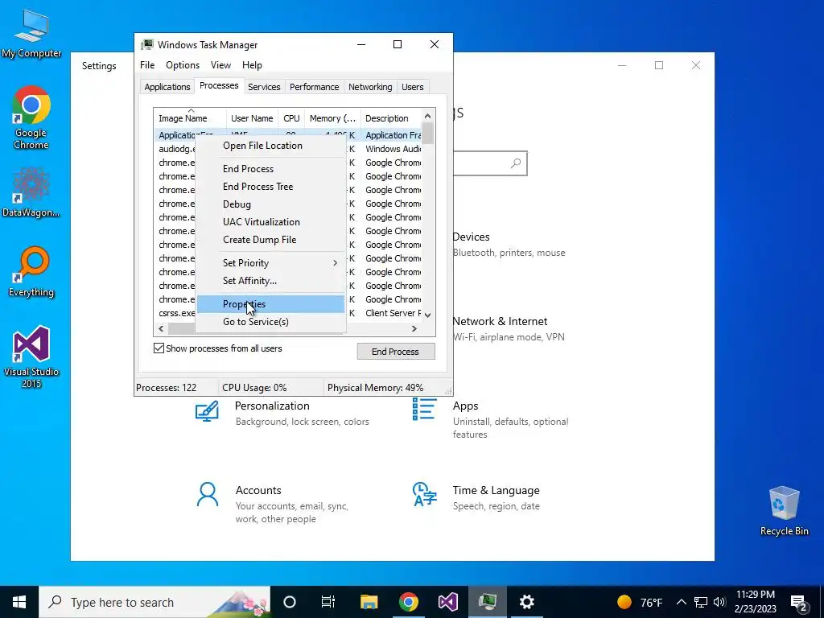Open the volume tray icon
Image resolution: width=824 pixels, height=618 pixels.
click(719, 602)
